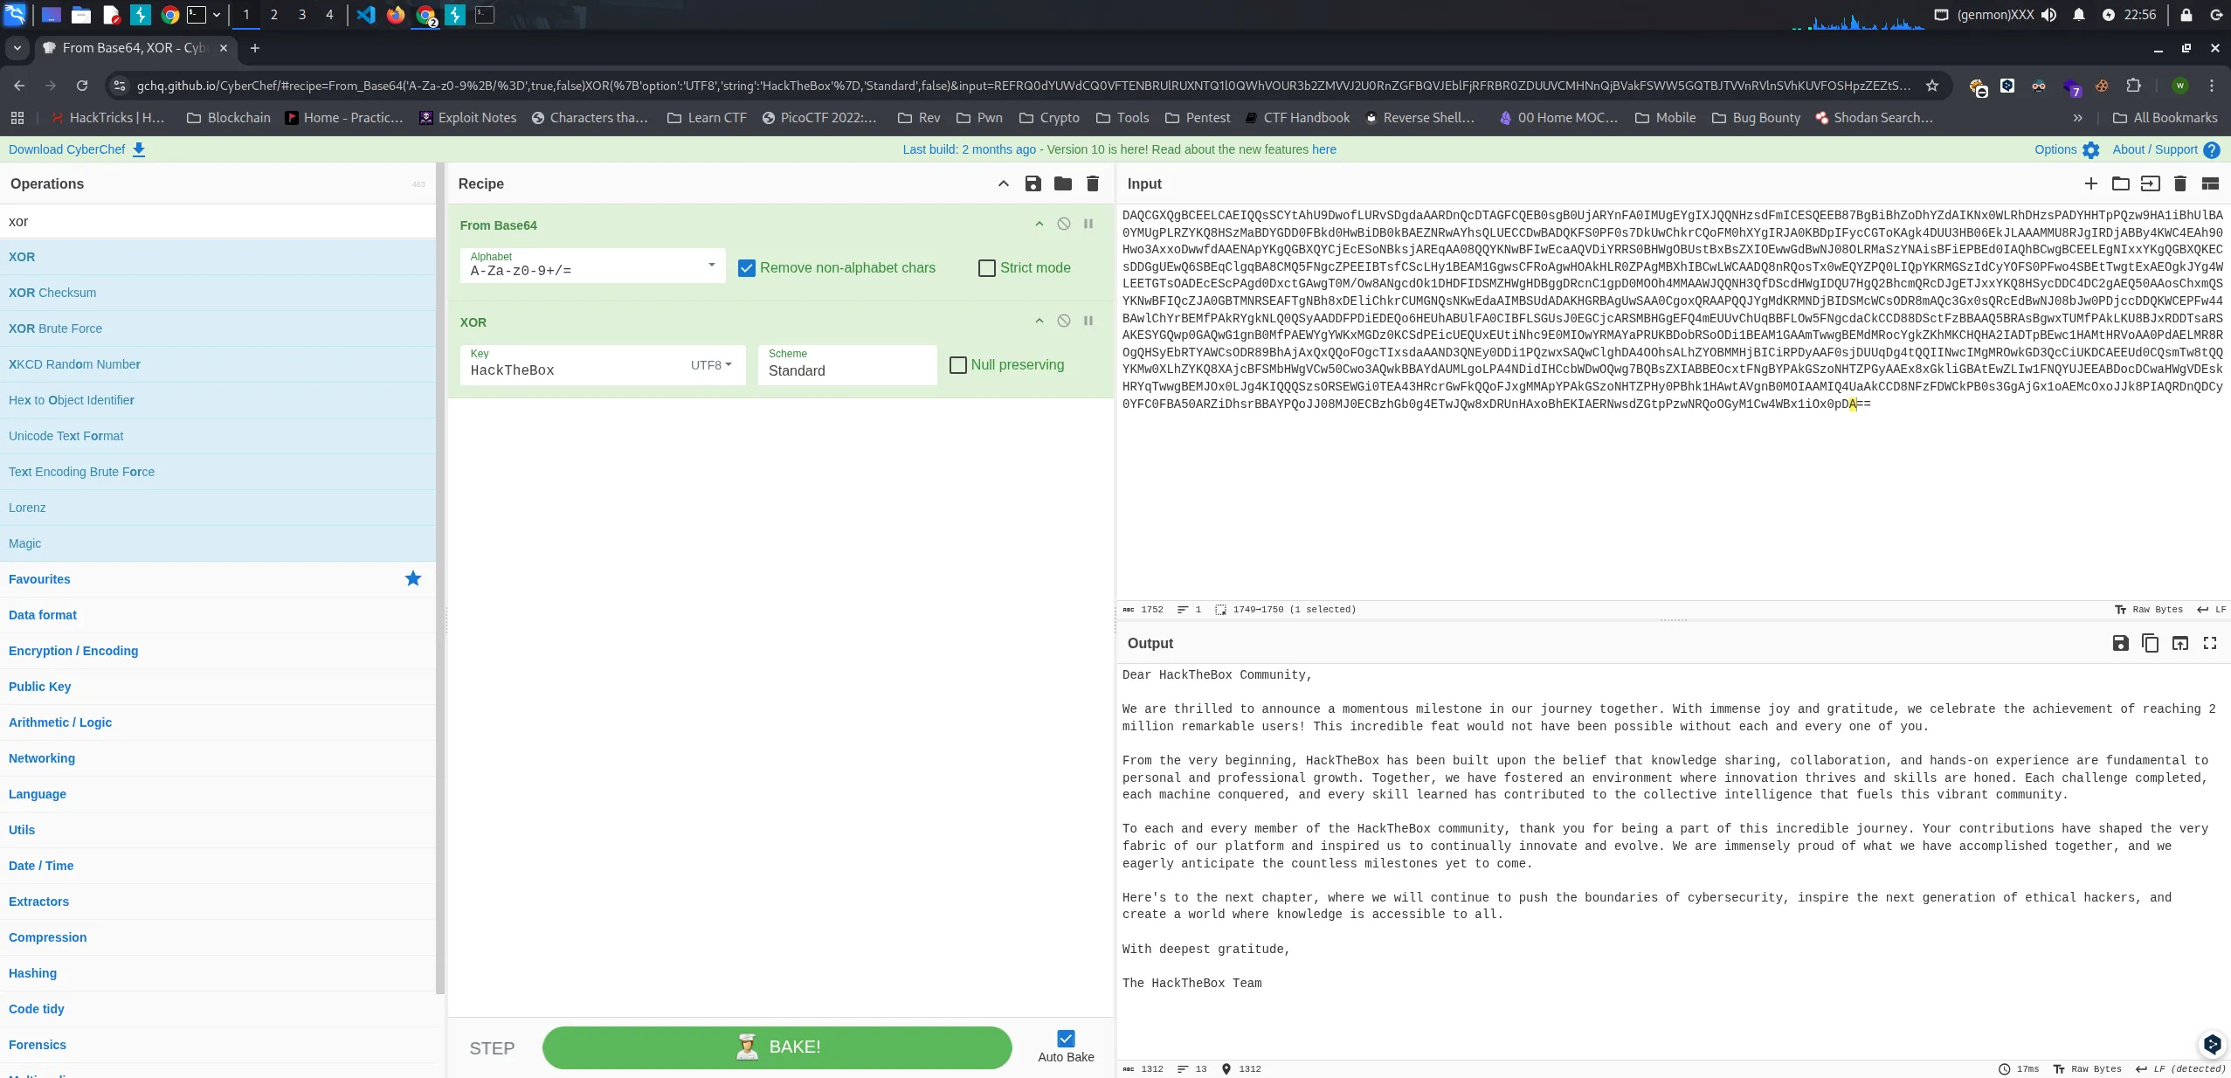Turn off the Auto Bake checkbox
Viewport: 2231px width, 1078px height.
coord(1066,1039)
